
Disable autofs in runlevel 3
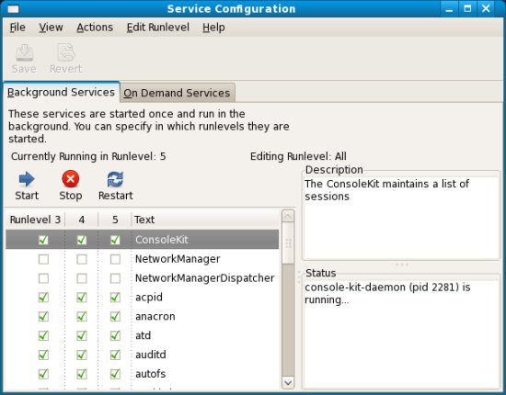43,374
